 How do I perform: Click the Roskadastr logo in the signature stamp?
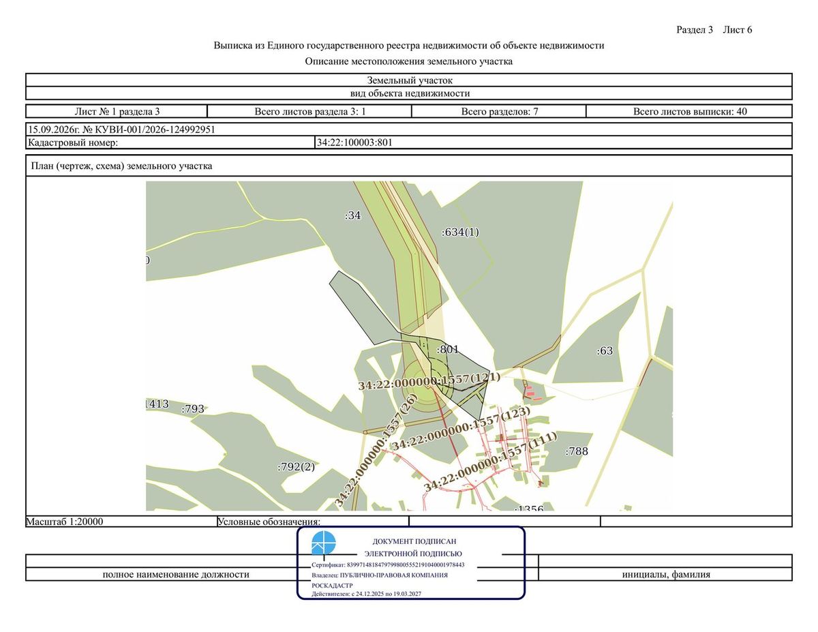324,543
